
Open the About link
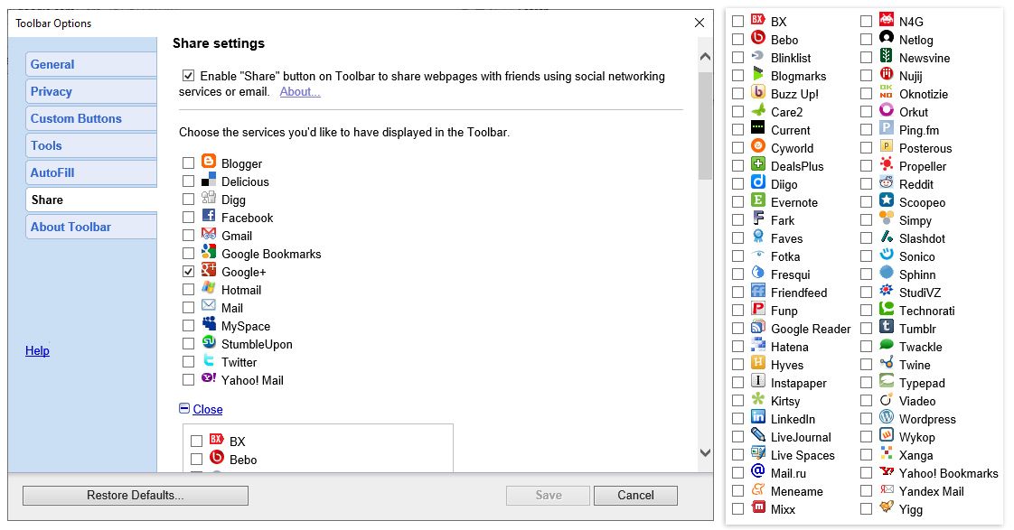point(299,91)
